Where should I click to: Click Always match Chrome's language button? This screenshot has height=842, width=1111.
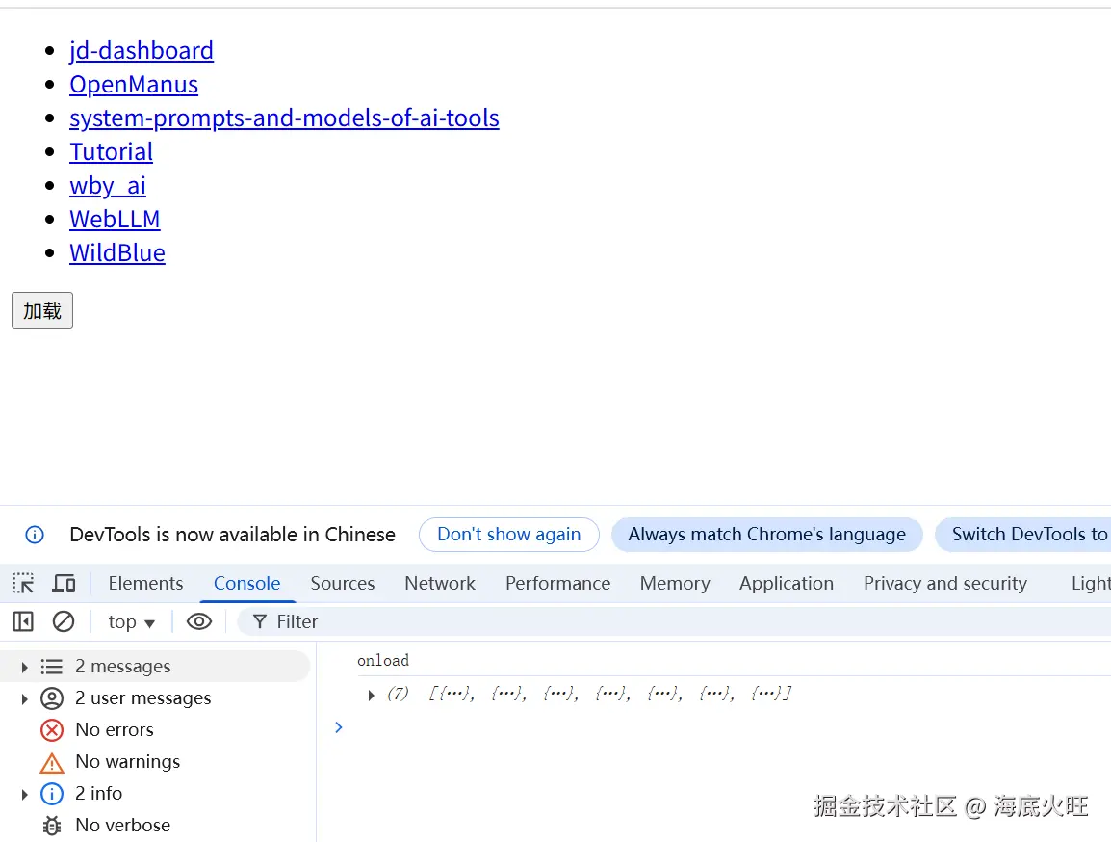pos(766,535)
